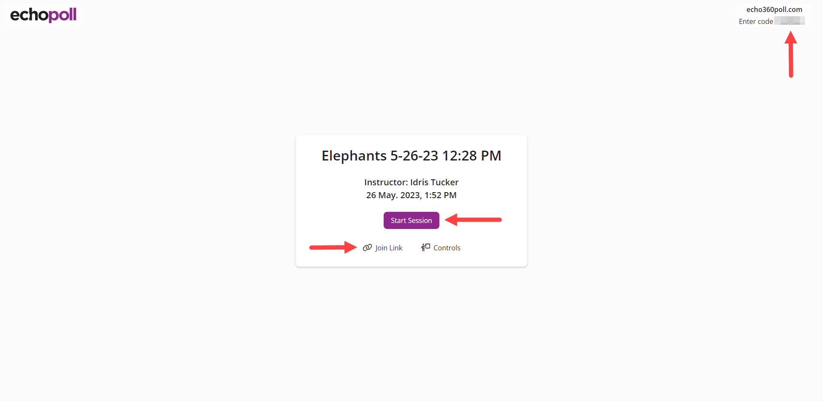Screen dimensions: 823x401
Task: Click the echo360poll.com address text
Action: pyautogui.click(x=774, y=9)
